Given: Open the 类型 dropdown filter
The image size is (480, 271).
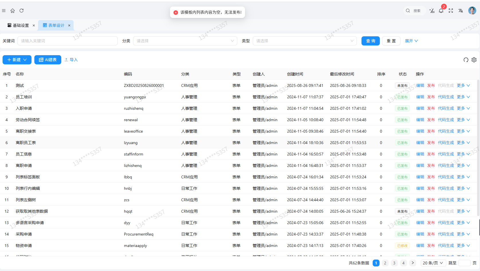Looking at the screenshot, I should [305, 41].
